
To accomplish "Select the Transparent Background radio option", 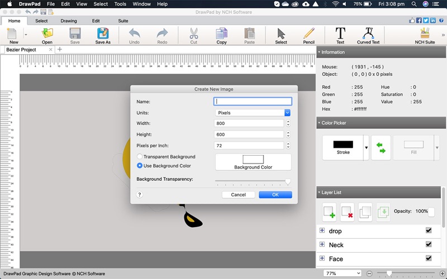I will point(140,157).
